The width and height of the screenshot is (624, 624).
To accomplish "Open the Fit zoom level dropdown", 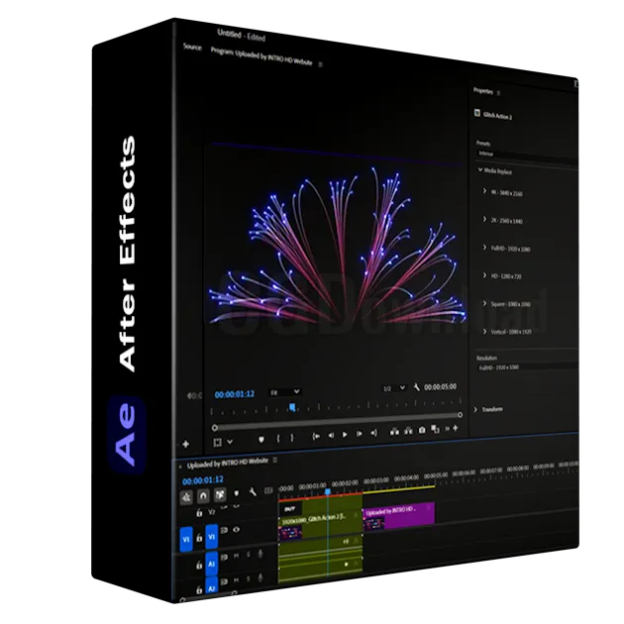I will (x=284, y=392).
